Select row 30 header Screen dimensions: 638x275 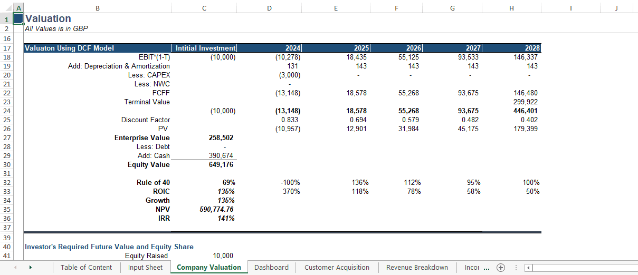pyautogui.click(x=6, y=164)
